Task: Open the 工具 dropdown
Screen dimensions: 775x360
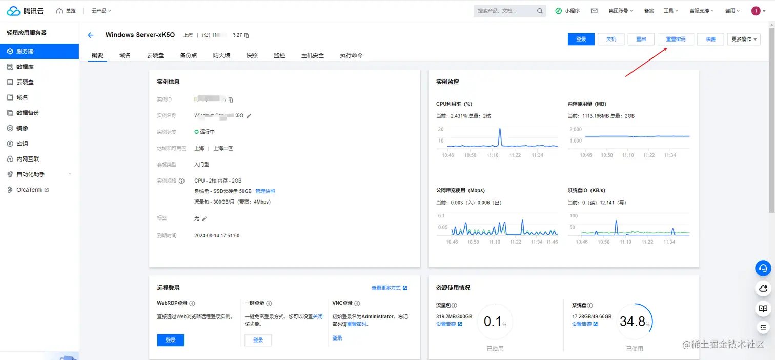Action: [x=670, y=11]
